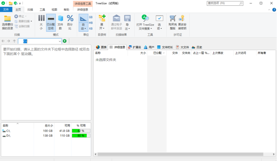Click the quick access folder icon in title bar
Viewport: 277px width, 161px height.
11,3
